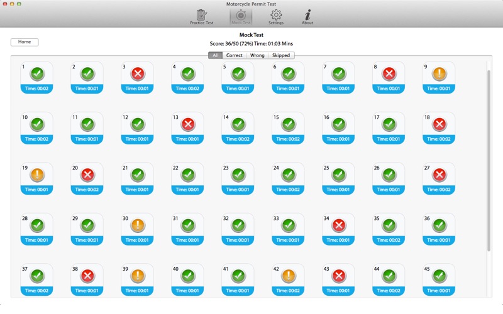Open the About info icon

pyautogui.click(x=307, y=17)
